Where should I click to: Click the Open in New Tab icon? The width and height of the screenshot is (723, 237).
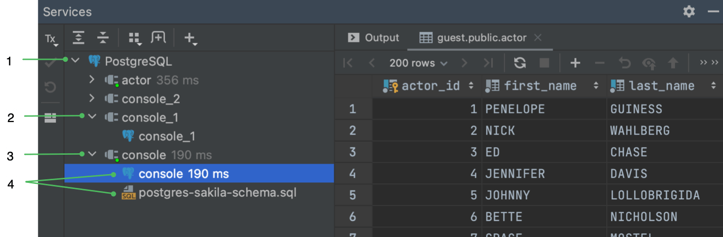coord(158,37)
